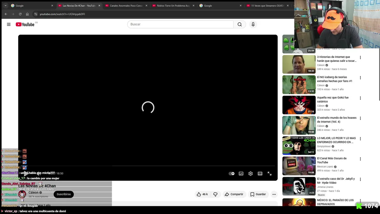Open the 3 Historias de Internet thumbnail

point(299,64)
